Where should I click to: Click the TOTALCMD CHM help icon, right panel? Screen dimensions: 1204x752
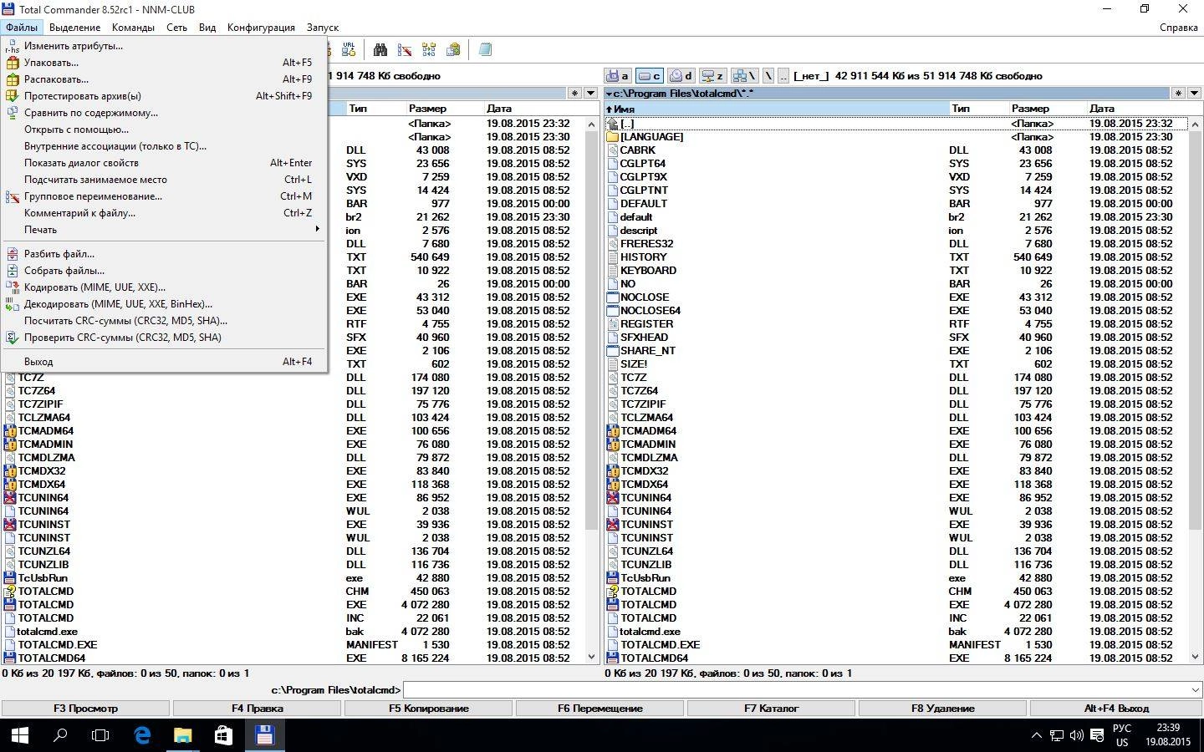(x=613, y=592)
